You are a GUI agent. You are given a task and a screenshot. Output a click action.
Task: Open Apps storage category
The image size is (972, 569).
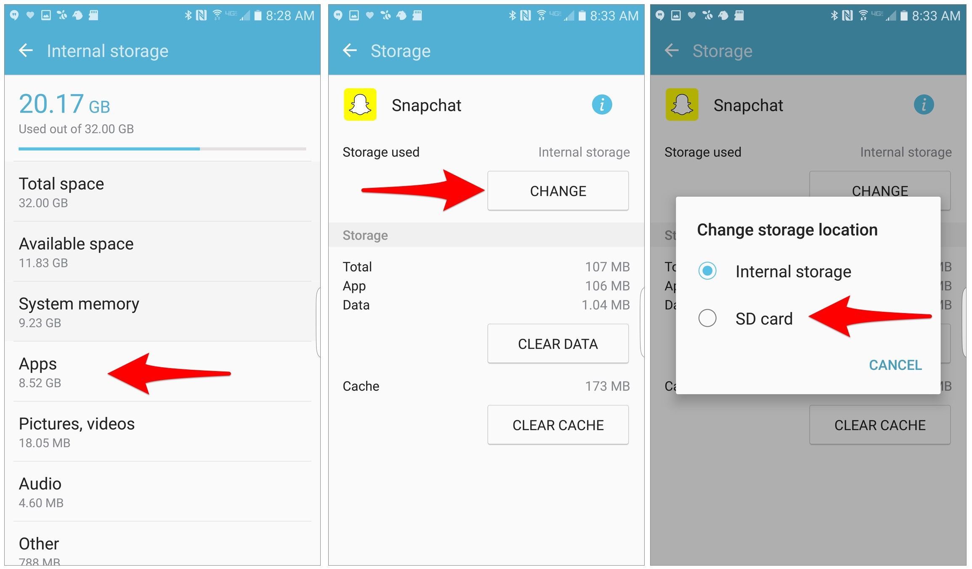(x=68, y=373)
